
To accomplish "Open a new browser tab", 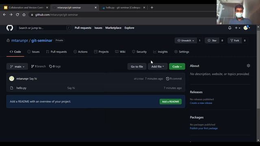I will coord(152,7).
